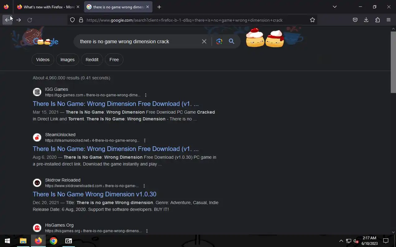Open File Explorer from taskbar
Screen dimensions: 396x247
click(x=23, y=241)
